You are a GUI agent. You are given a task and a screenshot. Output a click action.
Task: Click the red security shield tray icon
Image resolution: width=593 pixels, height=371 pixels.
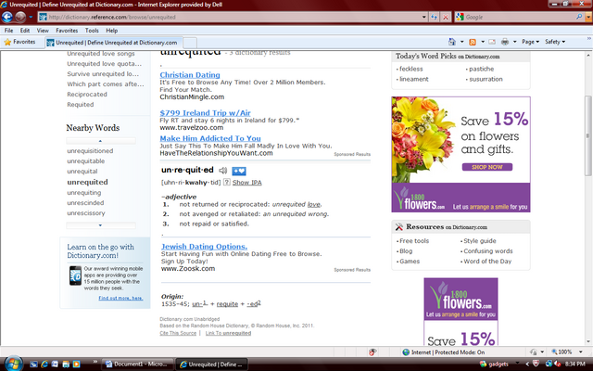tap(536, 364)
